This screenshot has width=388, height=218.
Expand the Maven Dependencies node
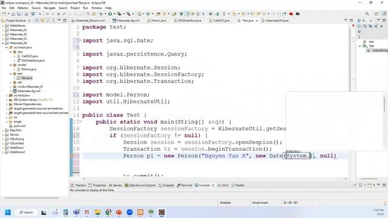coord(7,104)
